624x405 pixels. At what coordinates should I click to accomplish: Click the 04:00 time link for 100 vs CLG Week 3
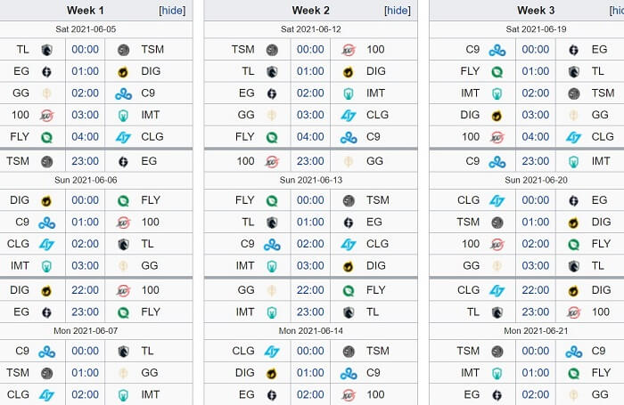coord(536,137)
